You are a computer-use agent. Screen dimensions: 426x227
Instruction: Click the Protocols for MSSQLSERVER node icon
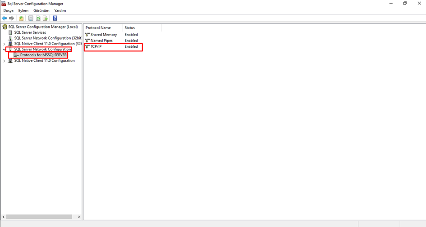(16, 55)
